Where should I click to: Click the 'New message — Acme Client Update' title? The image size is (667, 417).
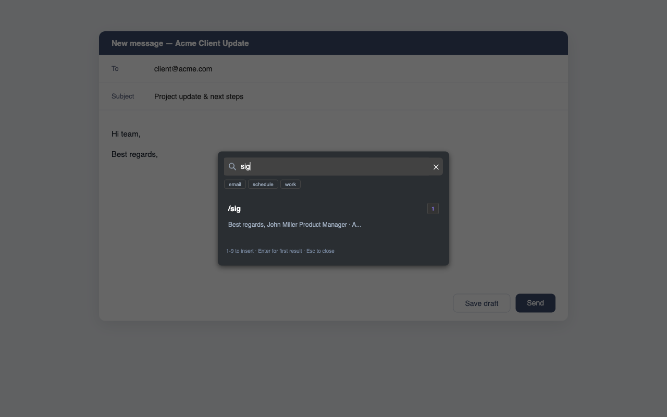click(x=180, y=43)
